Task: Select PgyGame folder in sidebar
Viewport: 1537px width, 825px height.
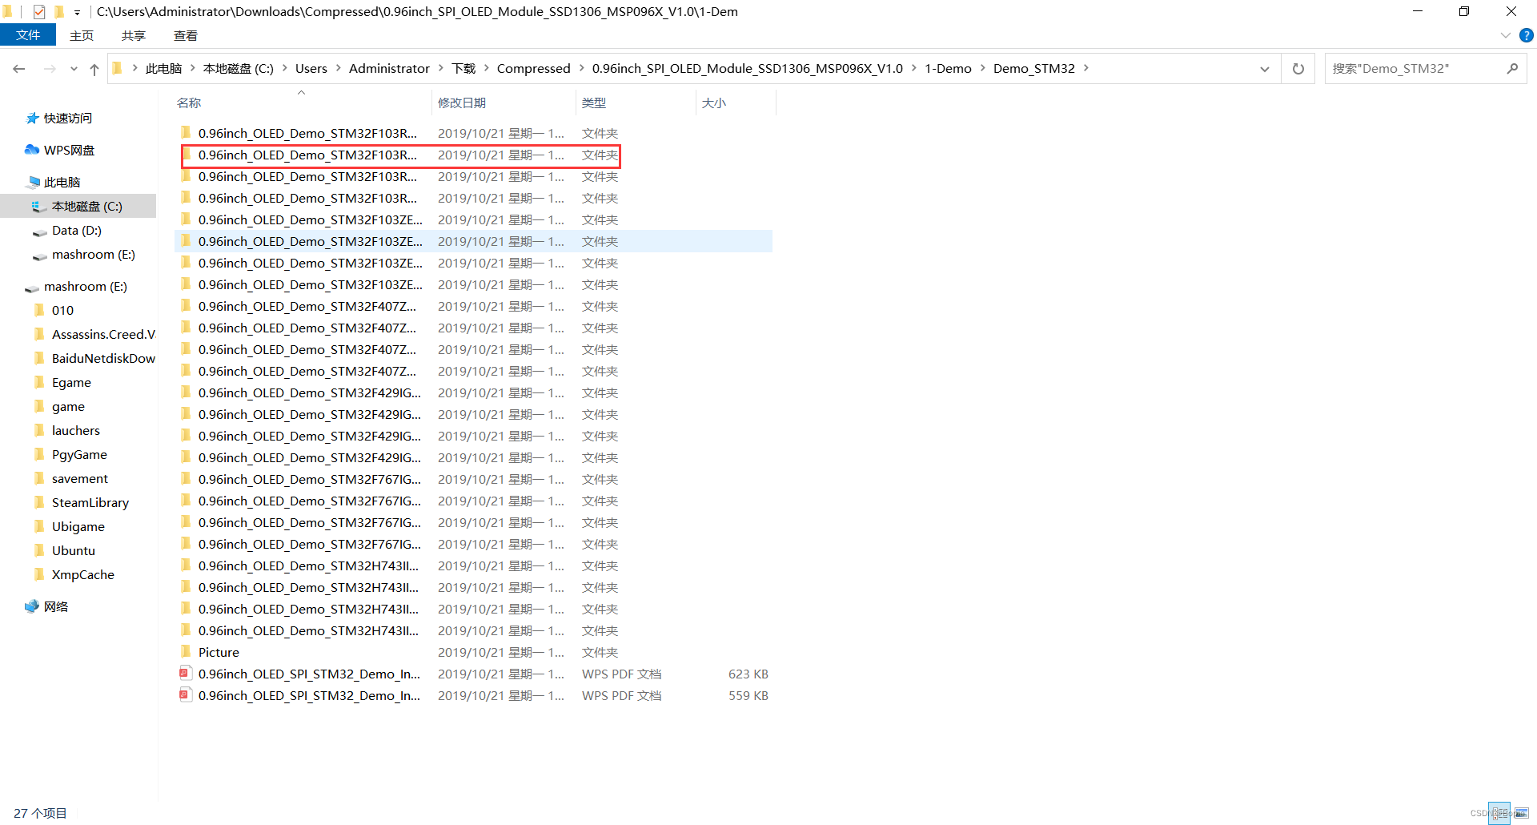Action: click(79, 454)
